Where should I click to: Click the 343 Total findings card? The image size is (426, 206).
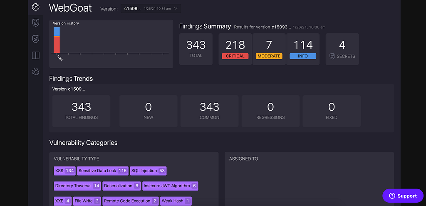pos(196,49)
